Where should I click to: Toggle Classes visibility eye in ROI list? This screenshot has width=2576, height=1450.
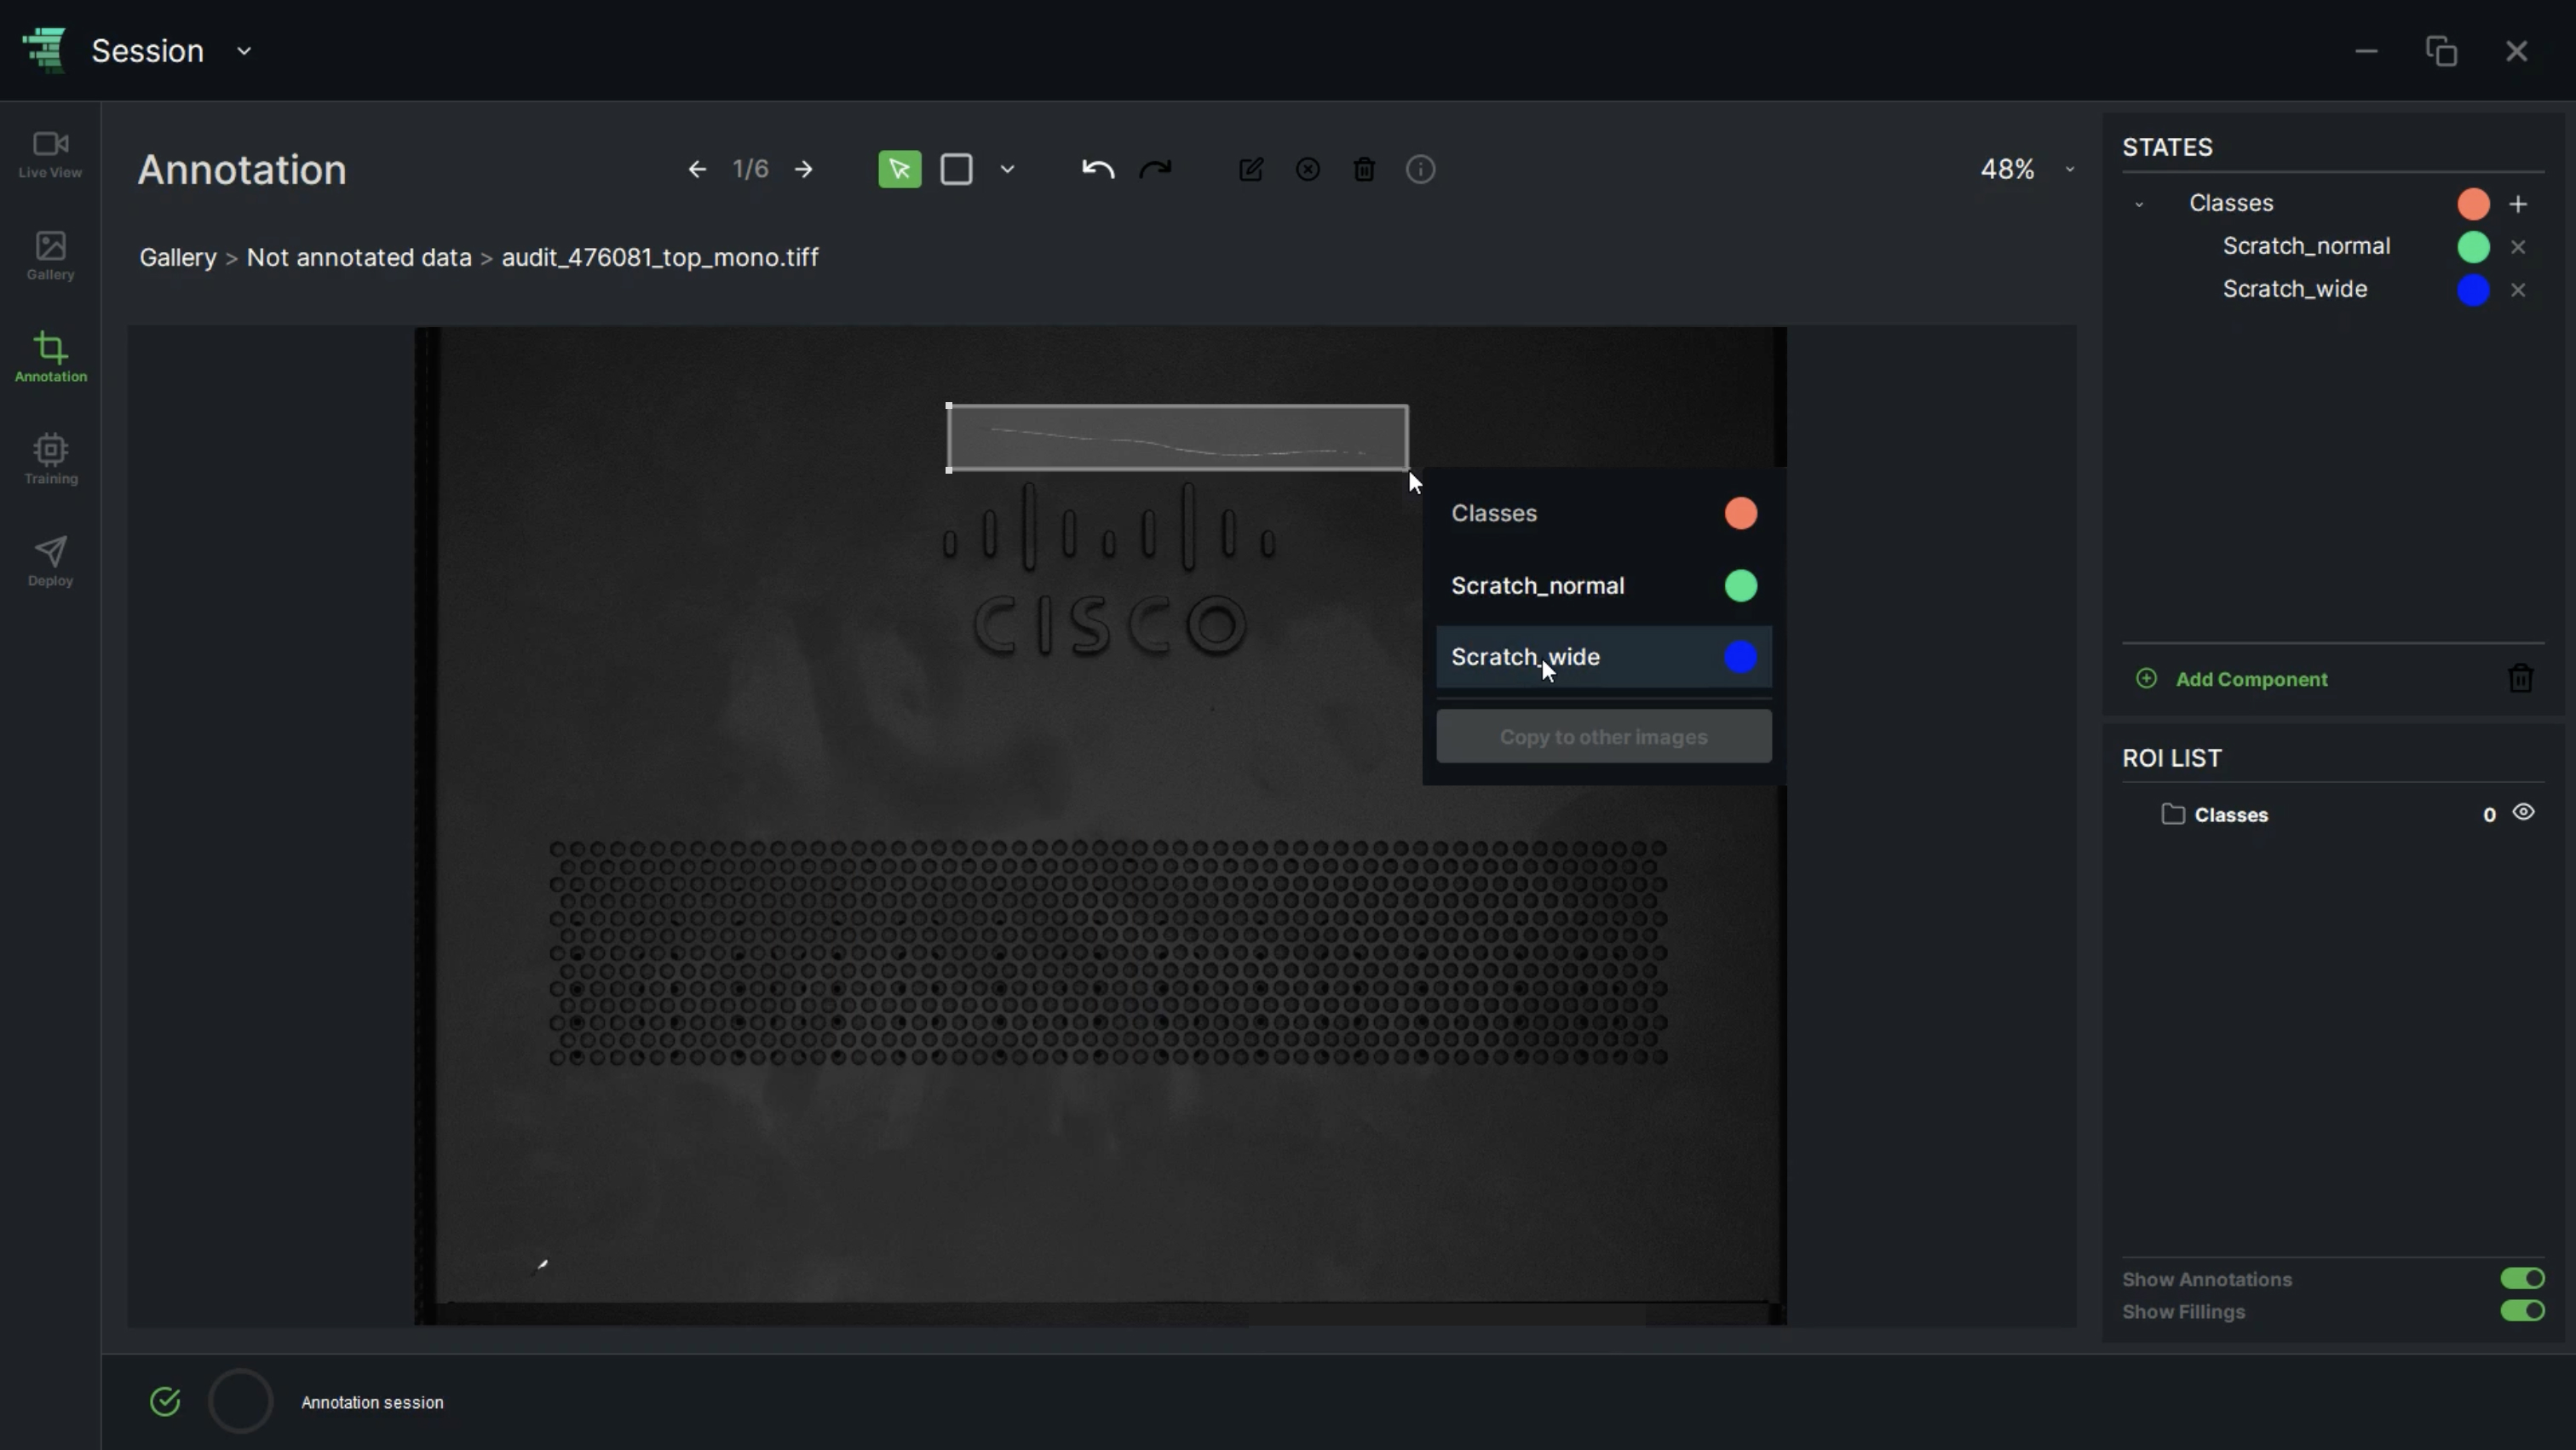click(x=2523, y=813)
